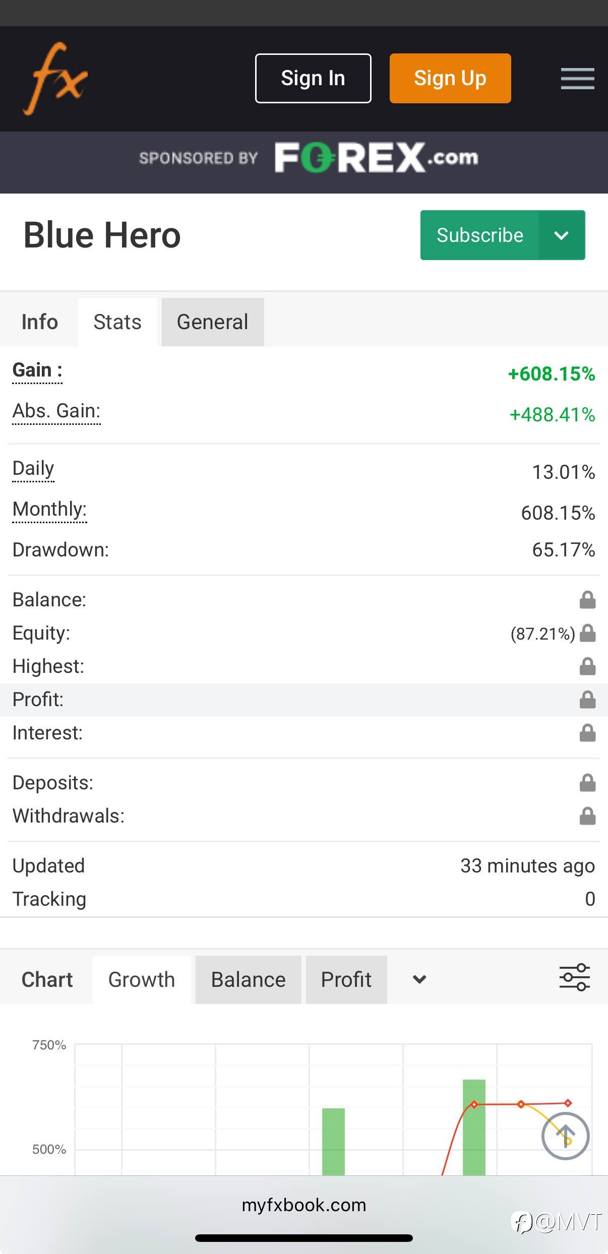Open the Myfxbook fx logo homepage
The height and width of the screenshot is (1254, 608).
click(x=55, y=78)
